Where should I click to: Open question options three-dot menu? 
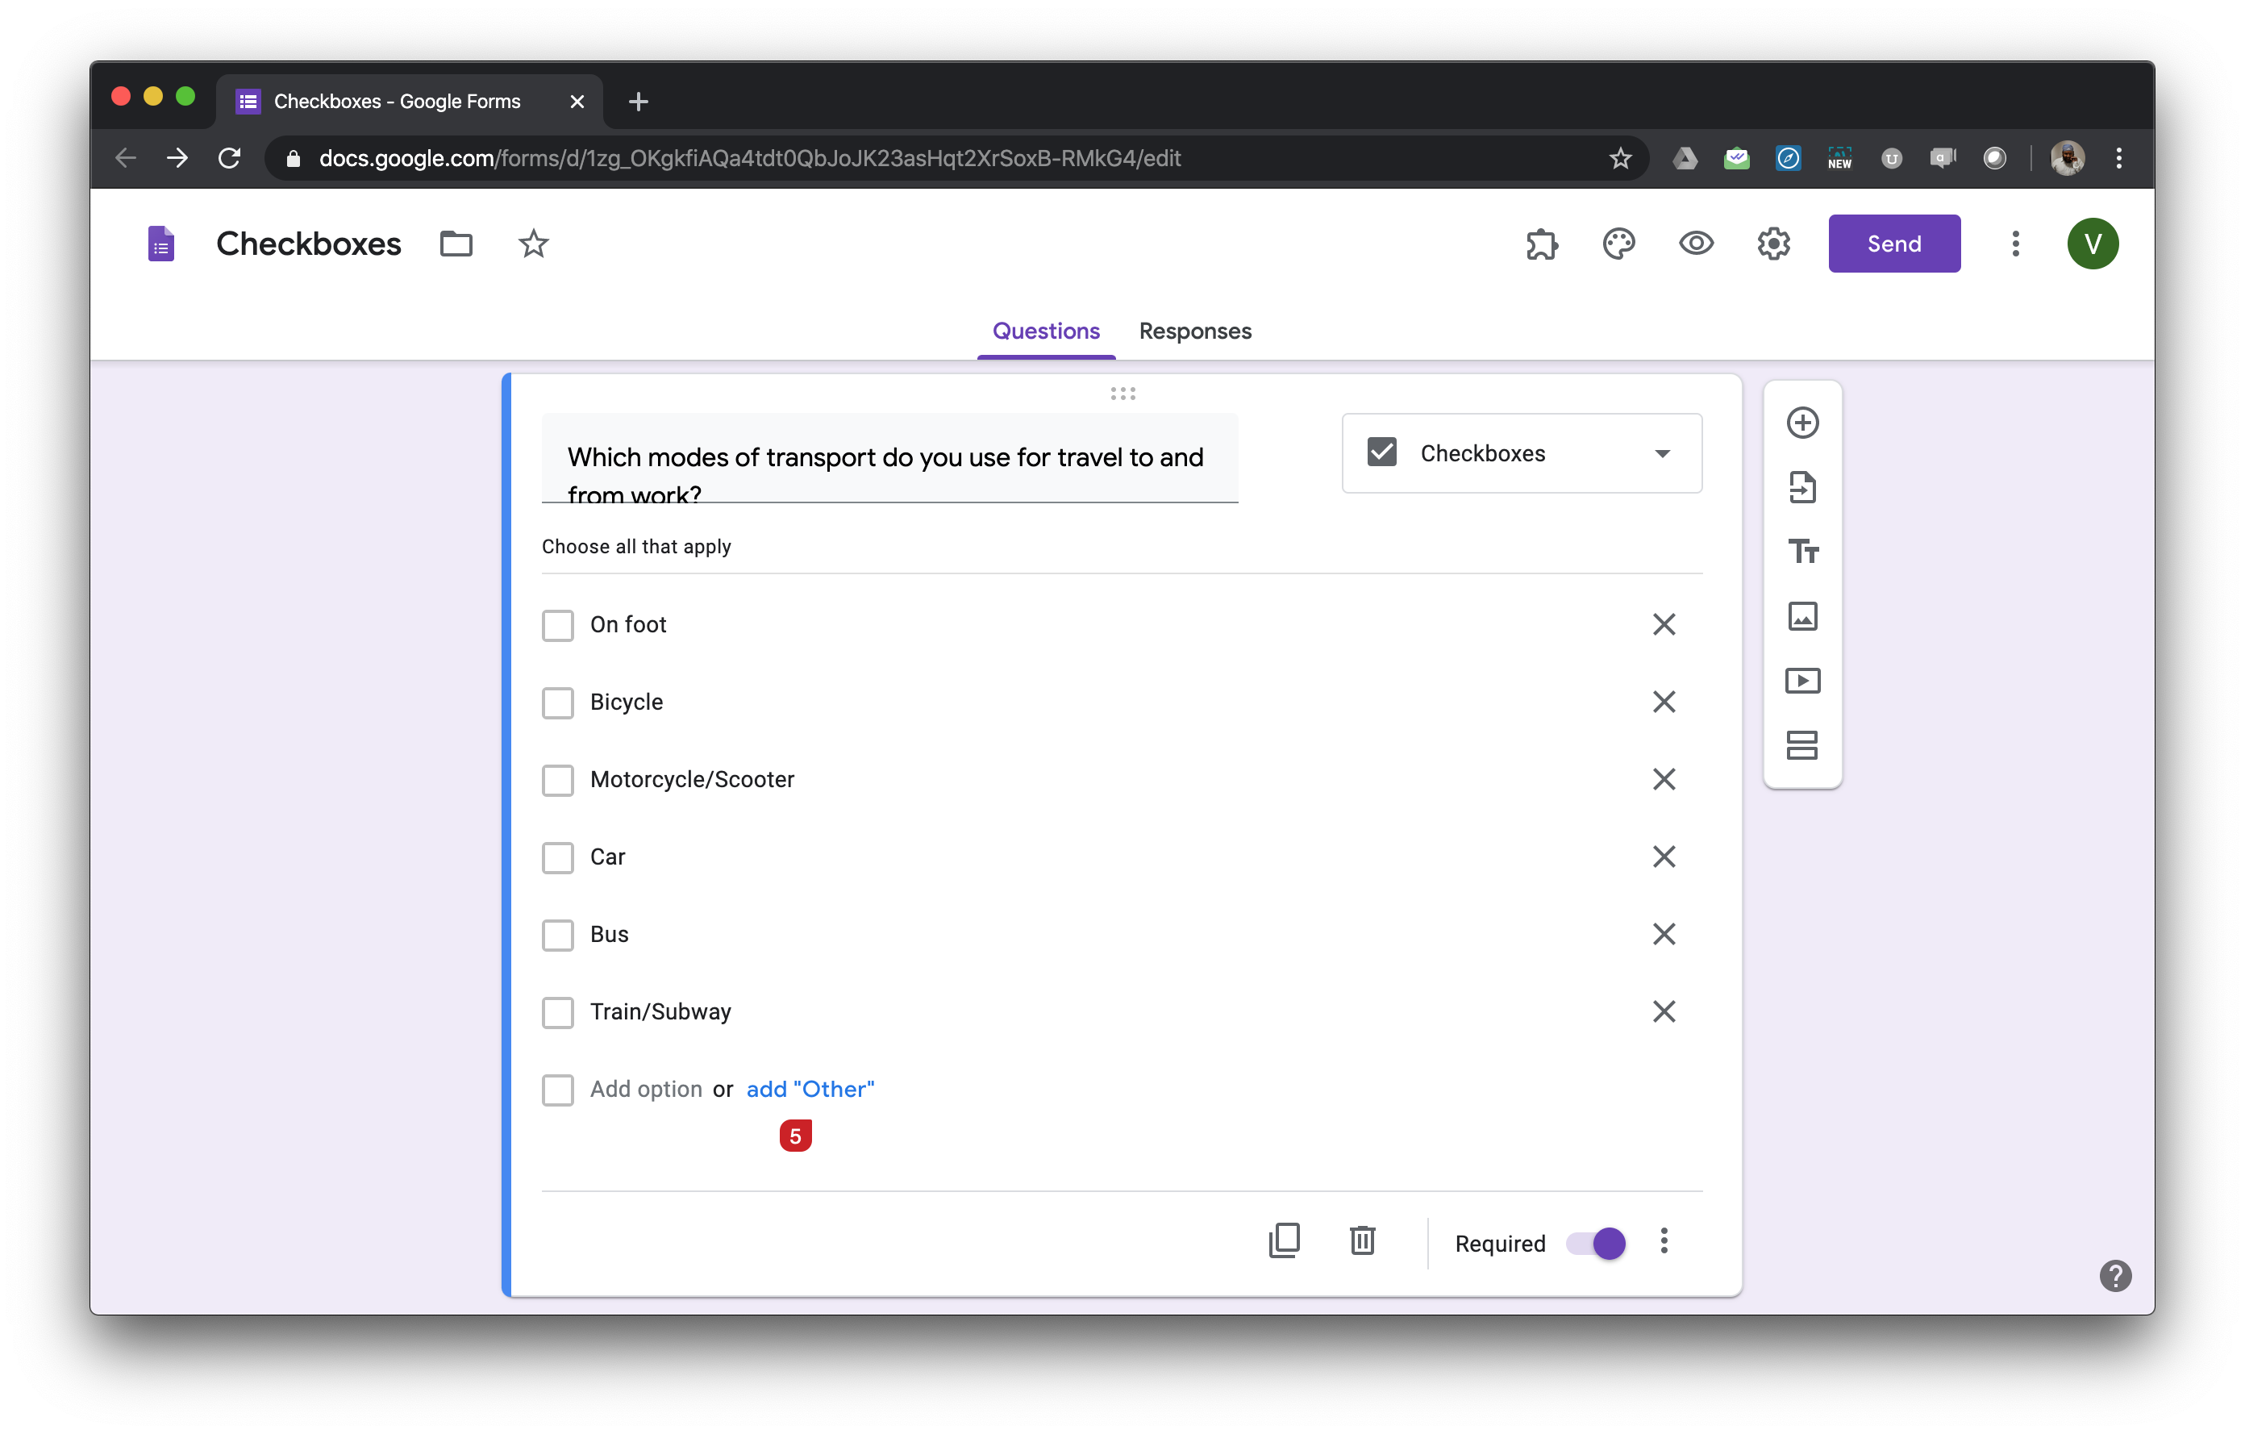point(1664,1241)
